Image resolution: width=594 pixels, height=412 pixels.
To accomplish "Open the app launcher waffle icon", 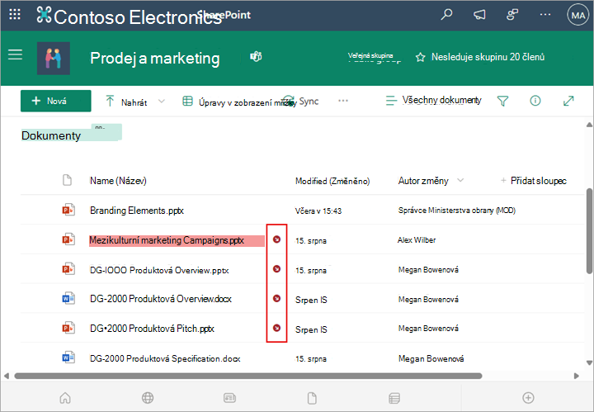I will [x=15, y=15].
